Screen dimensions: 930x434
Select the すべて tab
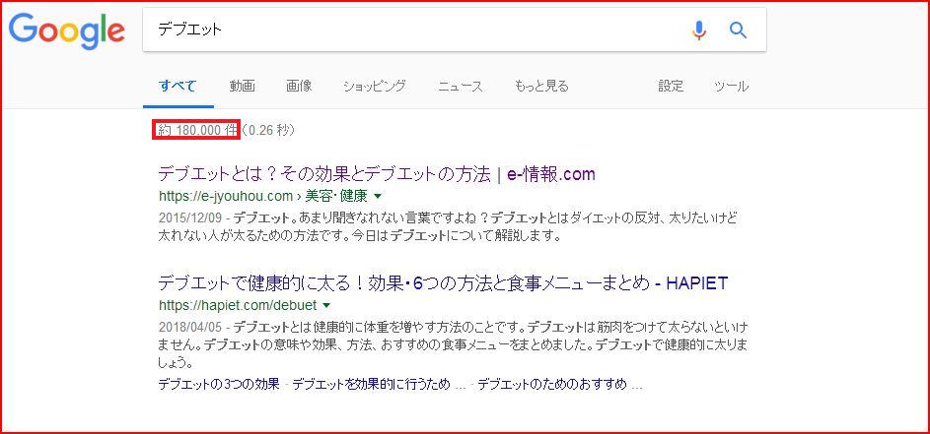[178, 87]
